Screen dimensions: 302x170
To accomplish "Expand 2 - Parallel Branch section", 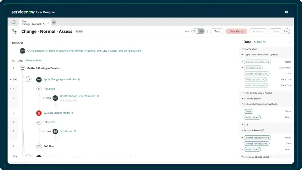I will point(242,99).
